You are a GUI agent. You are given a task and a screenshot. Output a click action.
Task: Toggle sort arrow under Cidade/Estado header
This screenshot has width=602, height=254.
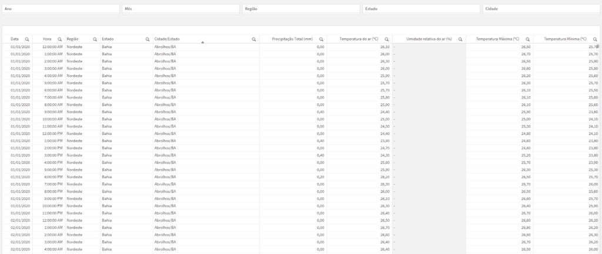(202, 43)
